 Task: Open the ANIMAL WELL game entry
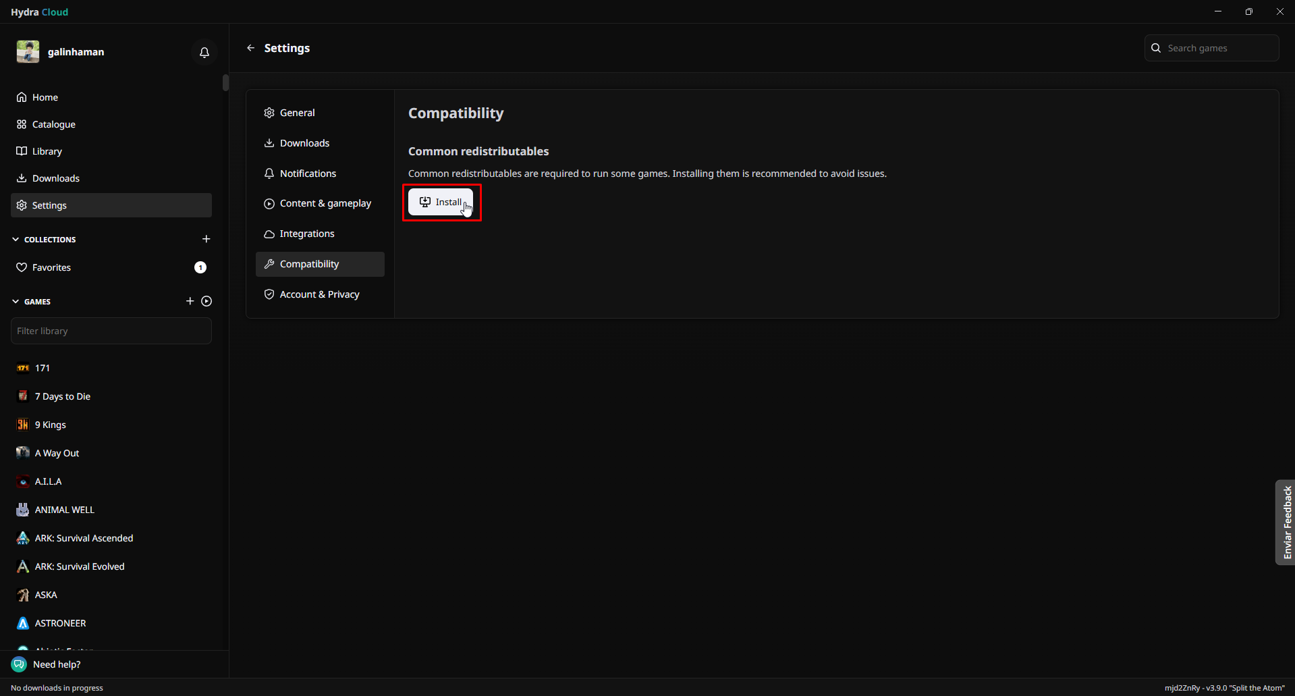[x=64, y=510]
